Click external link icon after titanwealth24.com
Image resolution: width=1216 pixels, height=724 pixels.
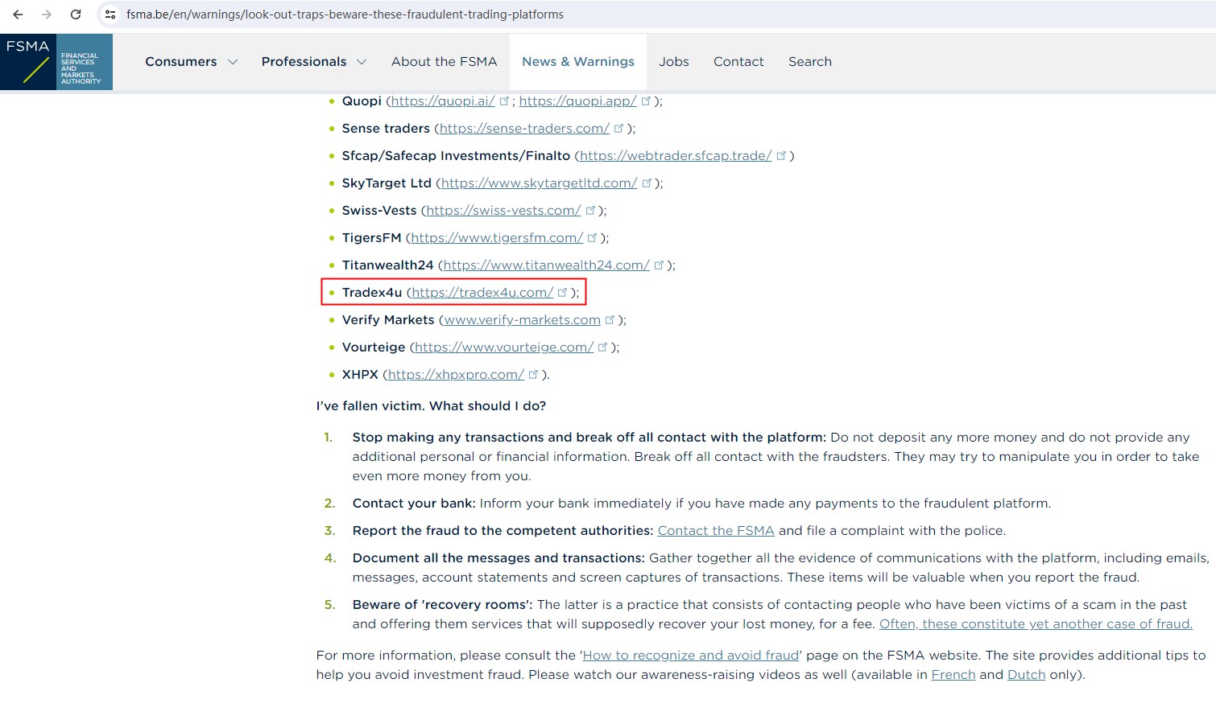[x=659, y=265]
